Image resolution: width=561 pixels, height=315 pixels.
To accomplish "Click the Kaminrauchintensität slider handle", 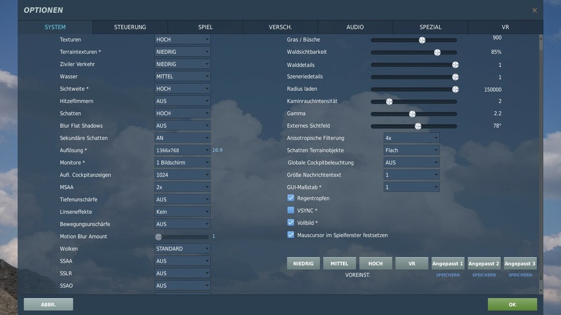I will 389,102.
